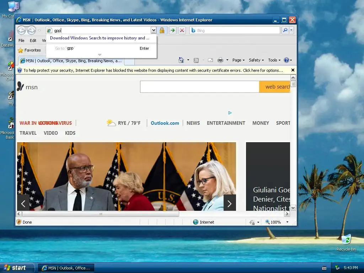Screen dimensions: 364x273
Task: Expand the autocomplete list down arrow
Action: click(x=100, y=55)
